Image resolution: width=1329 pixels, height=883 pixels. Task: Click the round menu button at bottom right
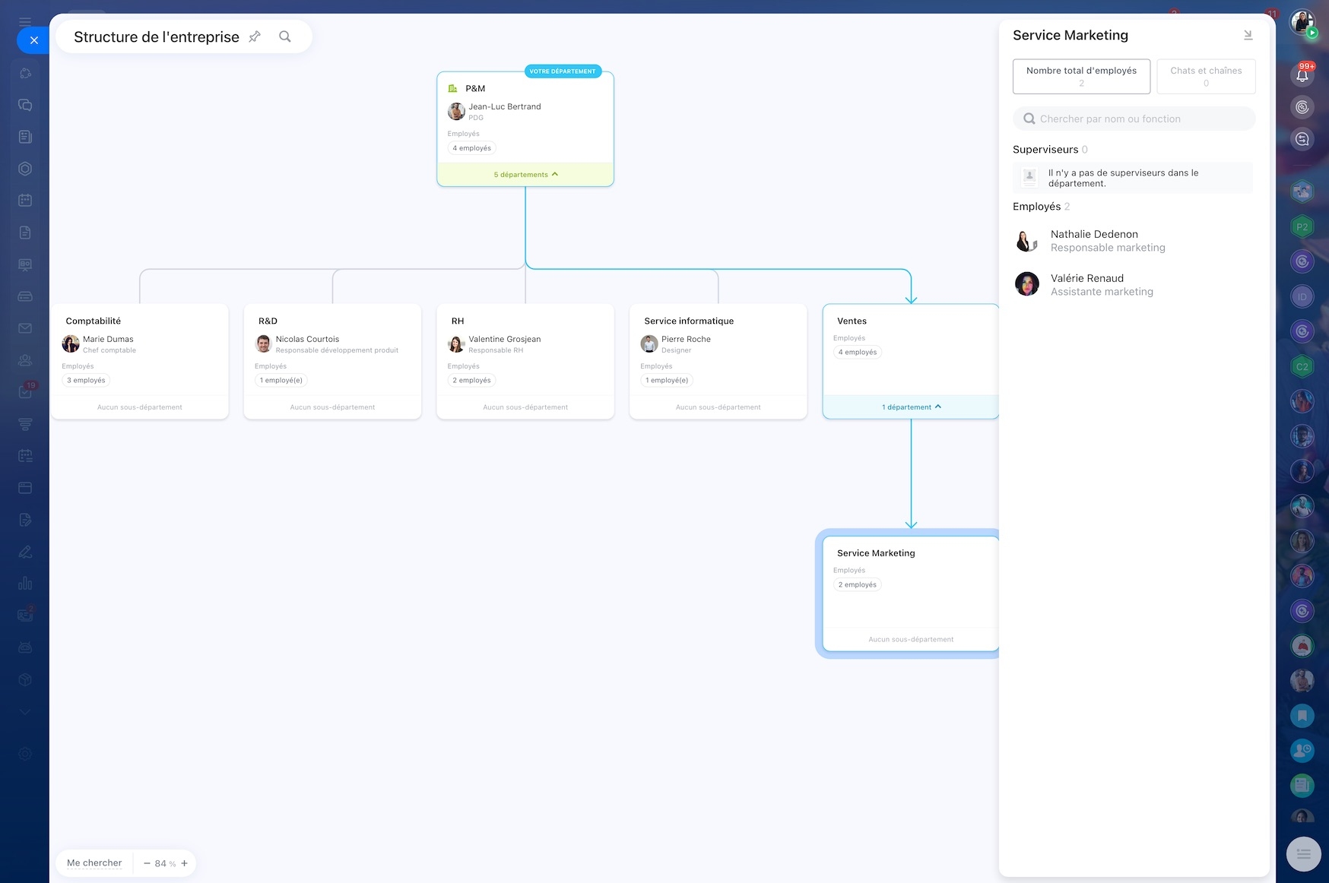(x=1303, y=854)
